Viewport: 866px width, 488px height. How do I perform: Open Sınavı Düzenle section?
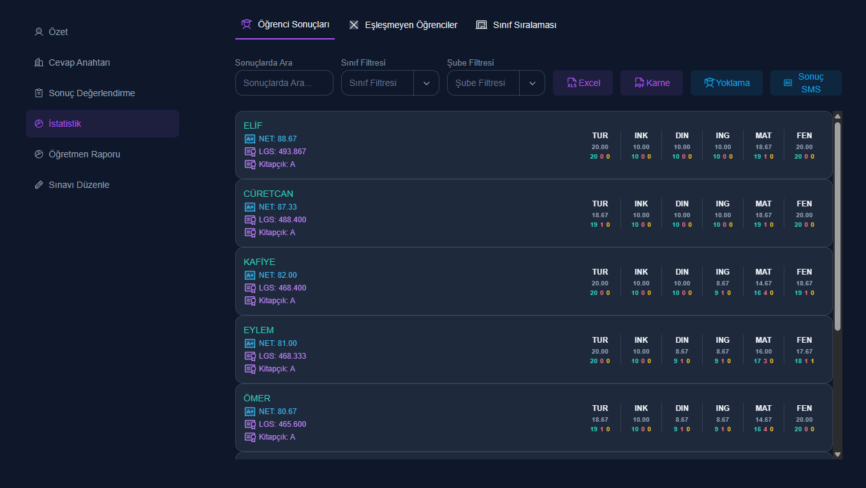(x=103, y=185)
